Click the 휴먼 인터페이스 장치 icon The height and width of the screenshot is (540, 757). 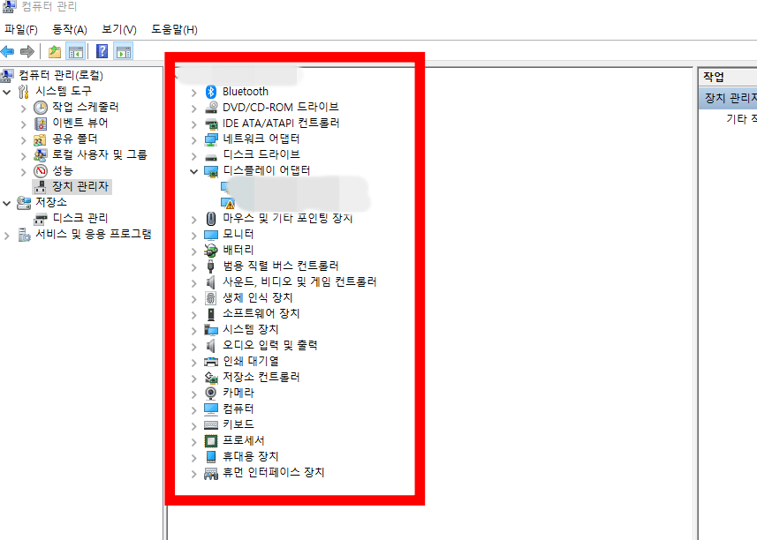[211, 474]
